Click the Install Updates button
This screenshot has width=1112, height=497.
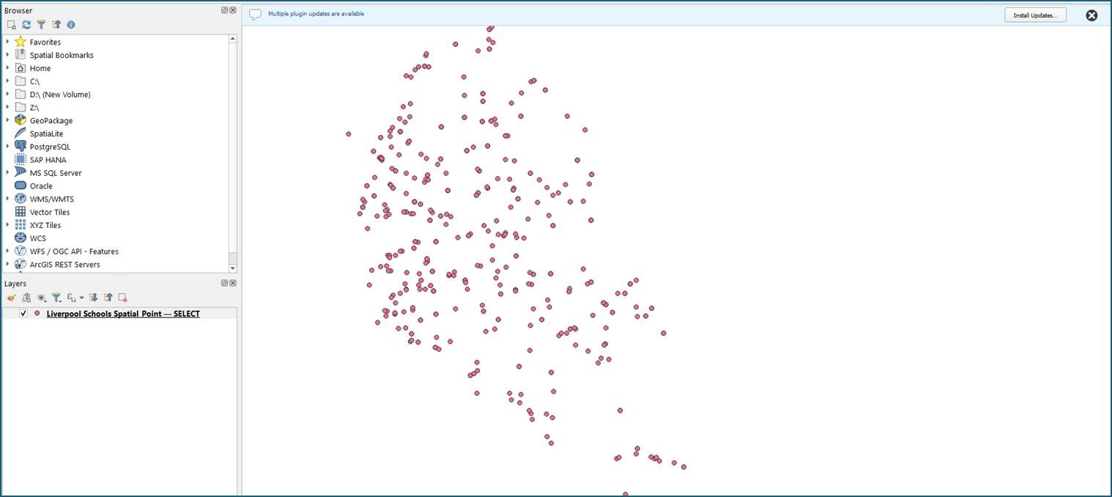pos(1034,15)
